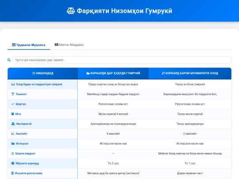Click the comparison icon beside Шарти пардохт

coord(13,153)
